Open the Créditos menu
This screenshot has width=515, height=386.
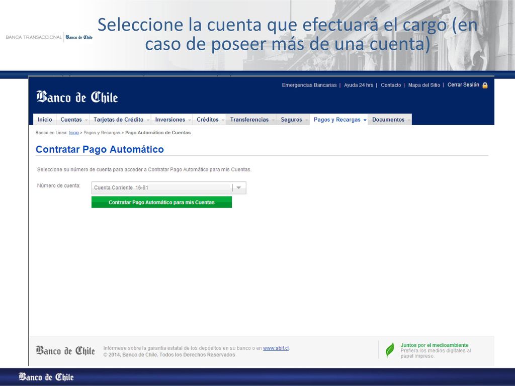click(210, 120)
